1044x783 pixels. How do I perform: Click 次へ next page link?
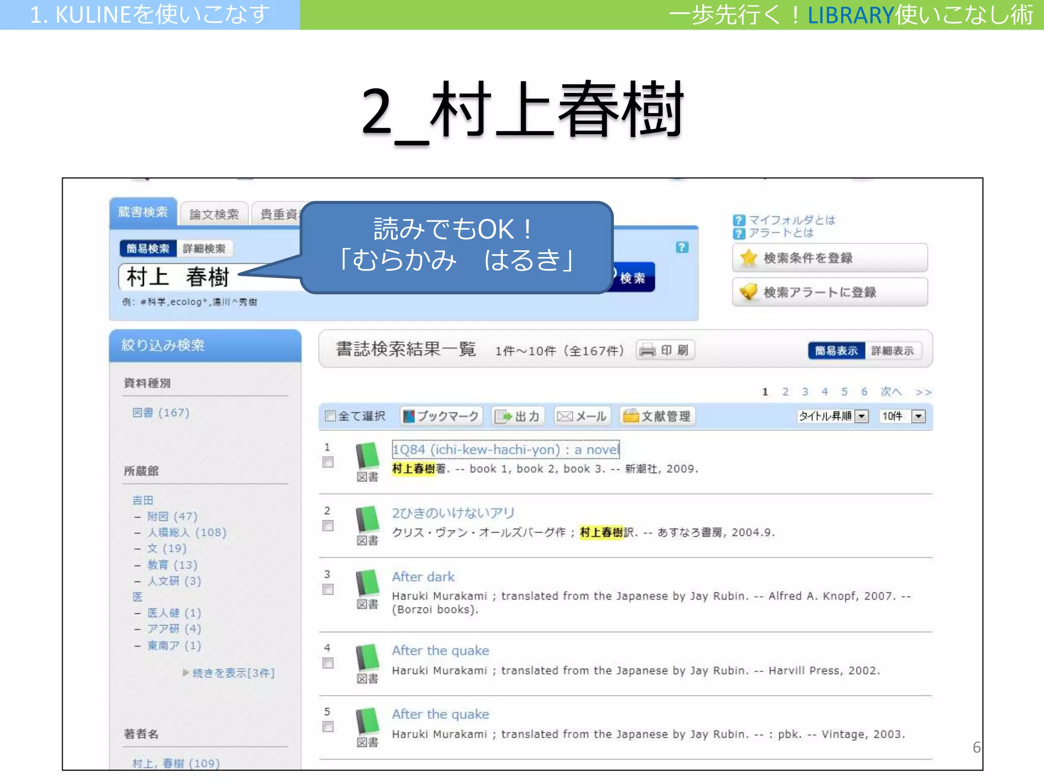click(x=891, y=391)
